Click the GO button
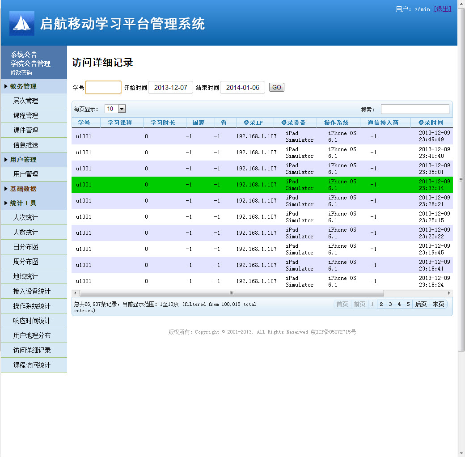The image size is (465, 457). 277,87
